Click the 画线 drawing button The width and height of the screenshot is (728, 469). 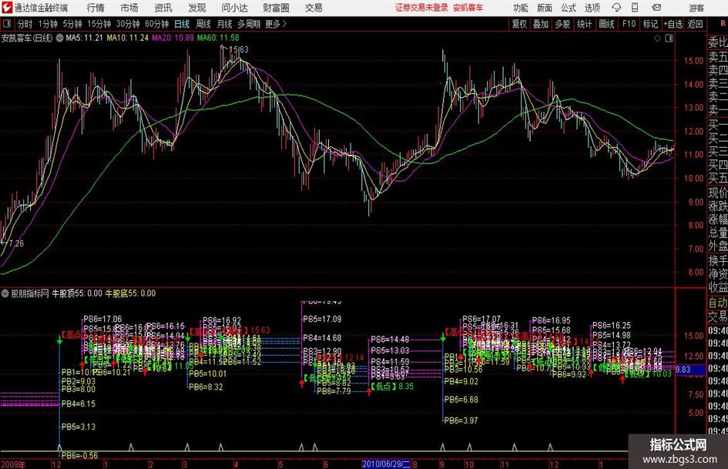tap(606, 24)
